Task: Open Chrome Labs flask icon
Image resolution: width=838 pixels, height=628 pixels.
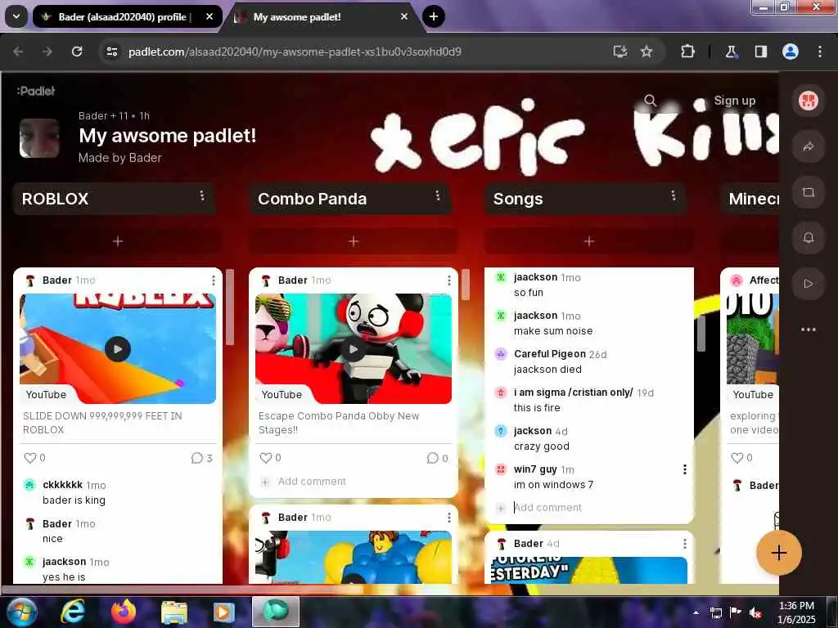Action: click(731, 52)
